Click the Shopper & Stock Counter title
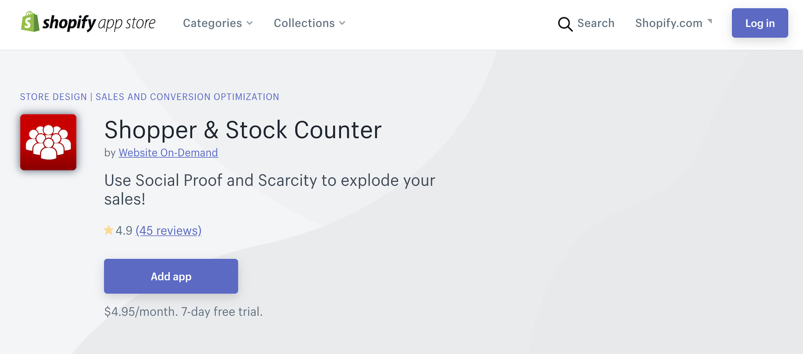 243,130
